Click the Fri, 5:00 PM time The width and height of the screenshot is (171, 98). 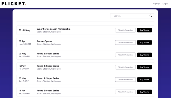tap(24, 69)
